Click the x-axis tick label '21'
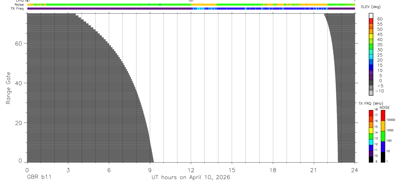This screenshot has width=399, height=184. click(x=314, y=170)
